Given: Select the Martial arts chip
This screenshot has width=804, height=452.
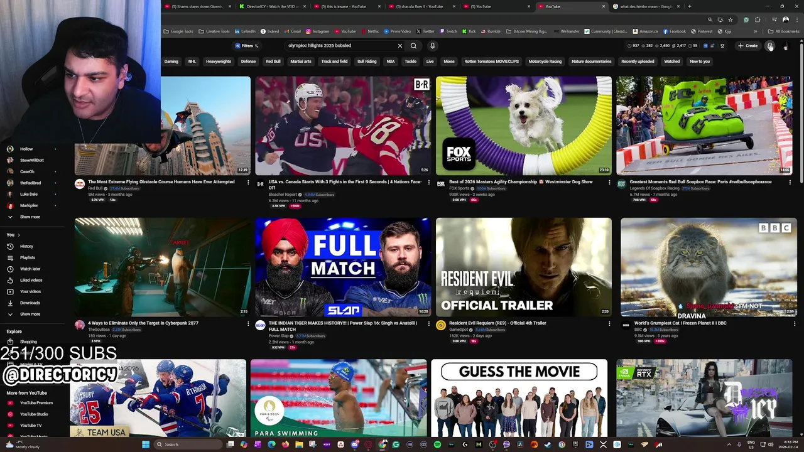Looking at the screenshot, I should (x=301, y=62).
